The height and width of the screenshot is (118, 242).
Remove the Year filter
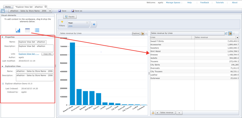click(x=87, y=23)
